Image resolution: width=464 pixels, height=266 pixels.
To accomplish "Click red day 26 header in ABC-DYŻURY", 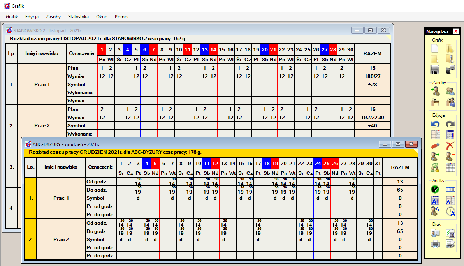I will tap(335, 163).
